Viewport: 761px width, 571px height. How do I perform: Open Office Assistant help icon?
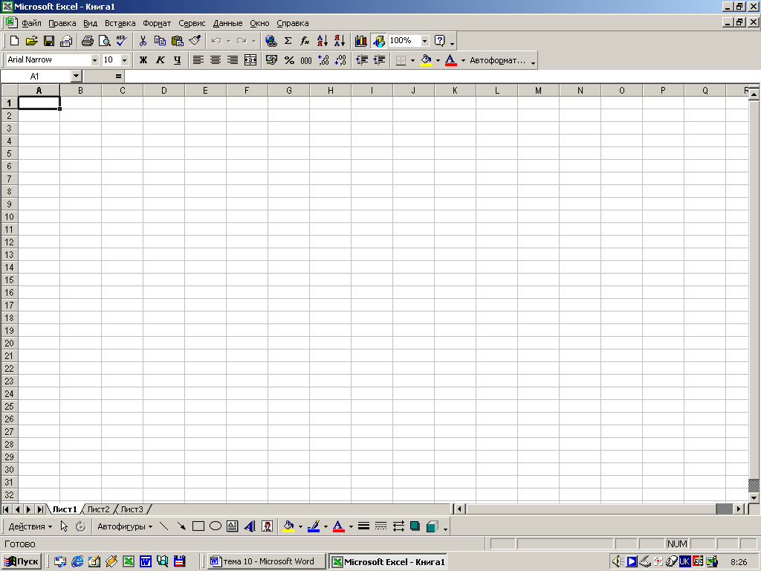point(440,41)
